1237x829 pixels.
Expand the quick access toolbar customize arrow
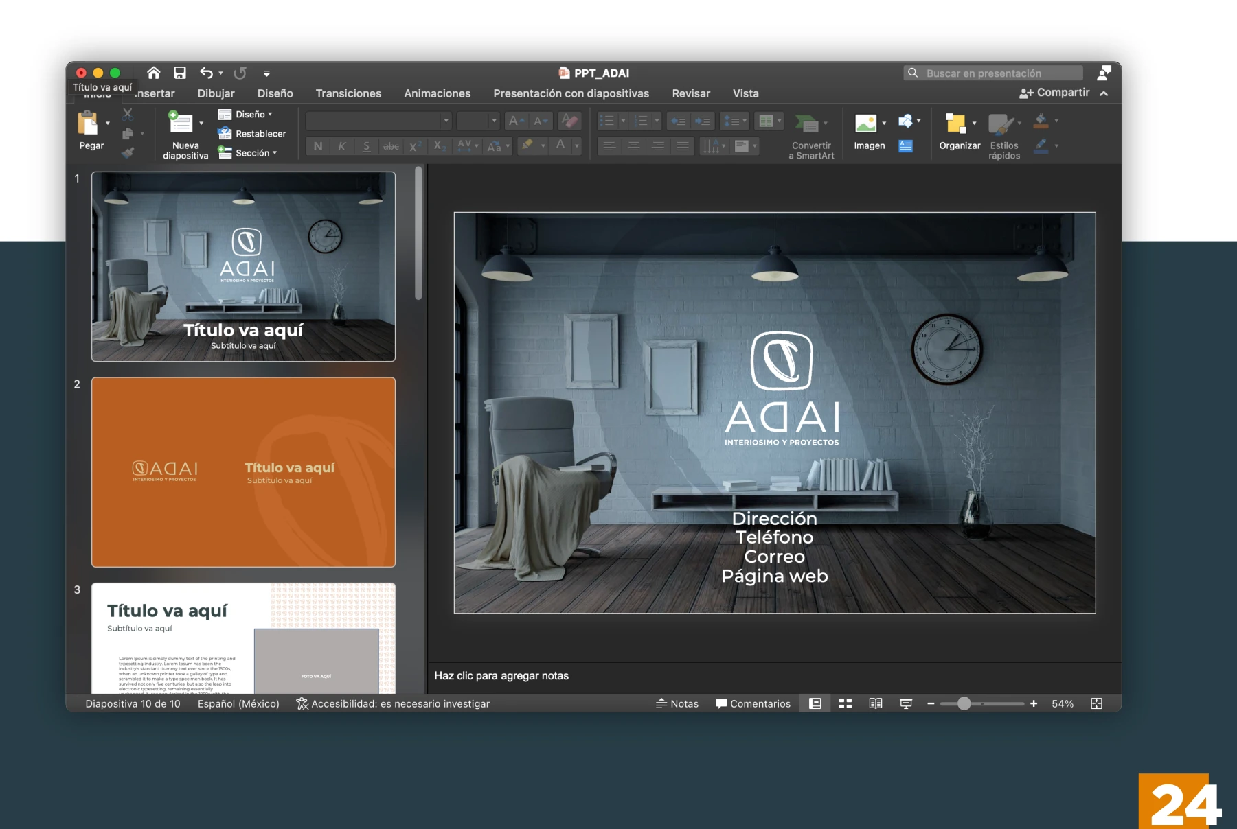click(x=266, y=73)
